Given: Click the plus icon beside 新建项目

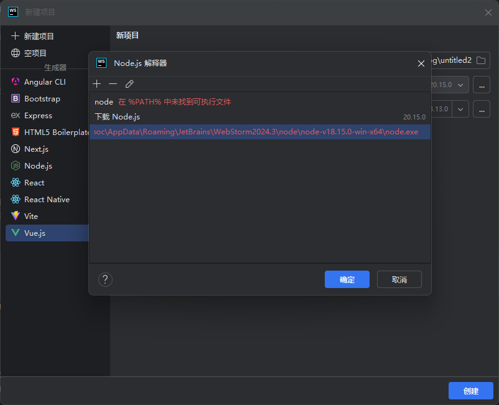Looking at the screenshot, I should point(16,36).
